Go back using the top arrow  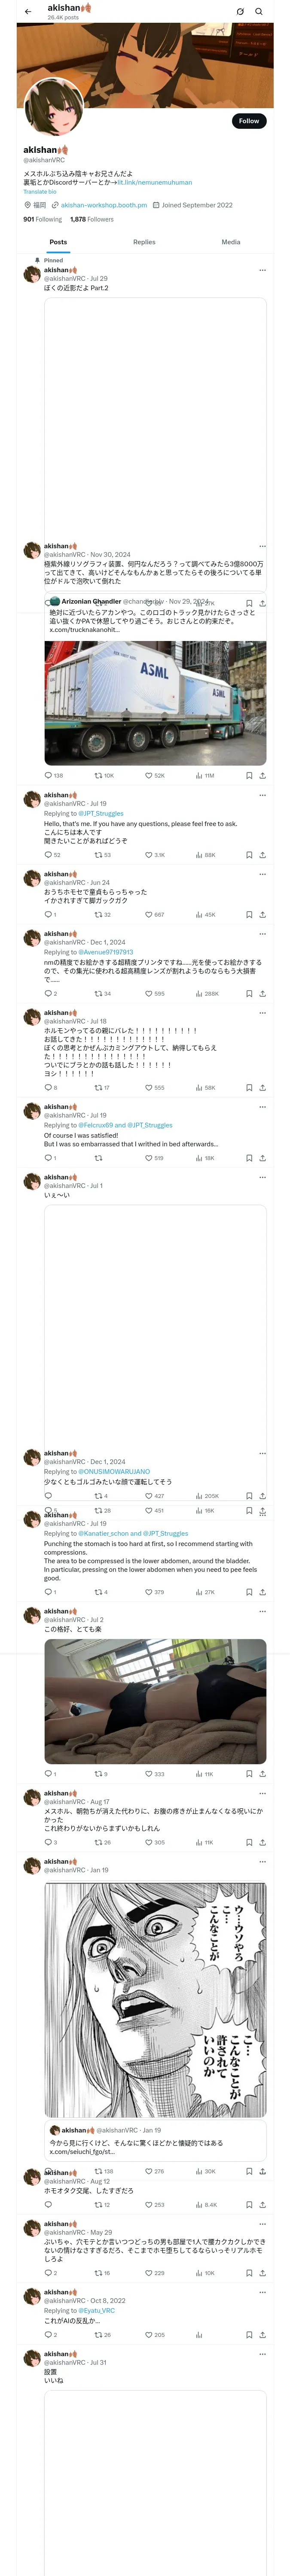[x=28, y=12]
